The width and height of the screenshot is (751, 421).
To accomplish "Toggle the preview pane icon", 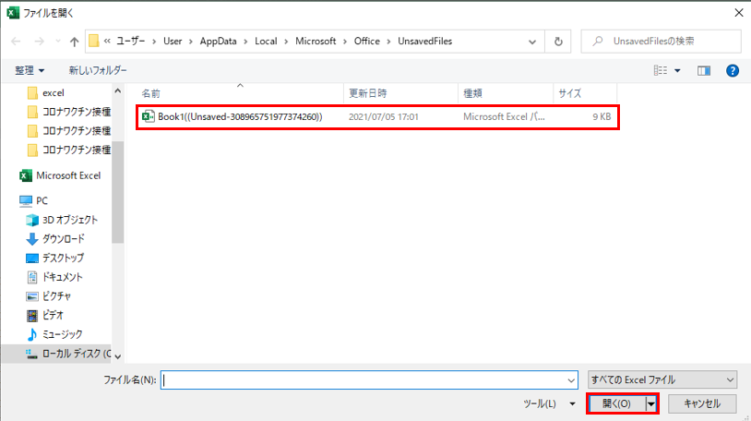I will pos(704,70).
